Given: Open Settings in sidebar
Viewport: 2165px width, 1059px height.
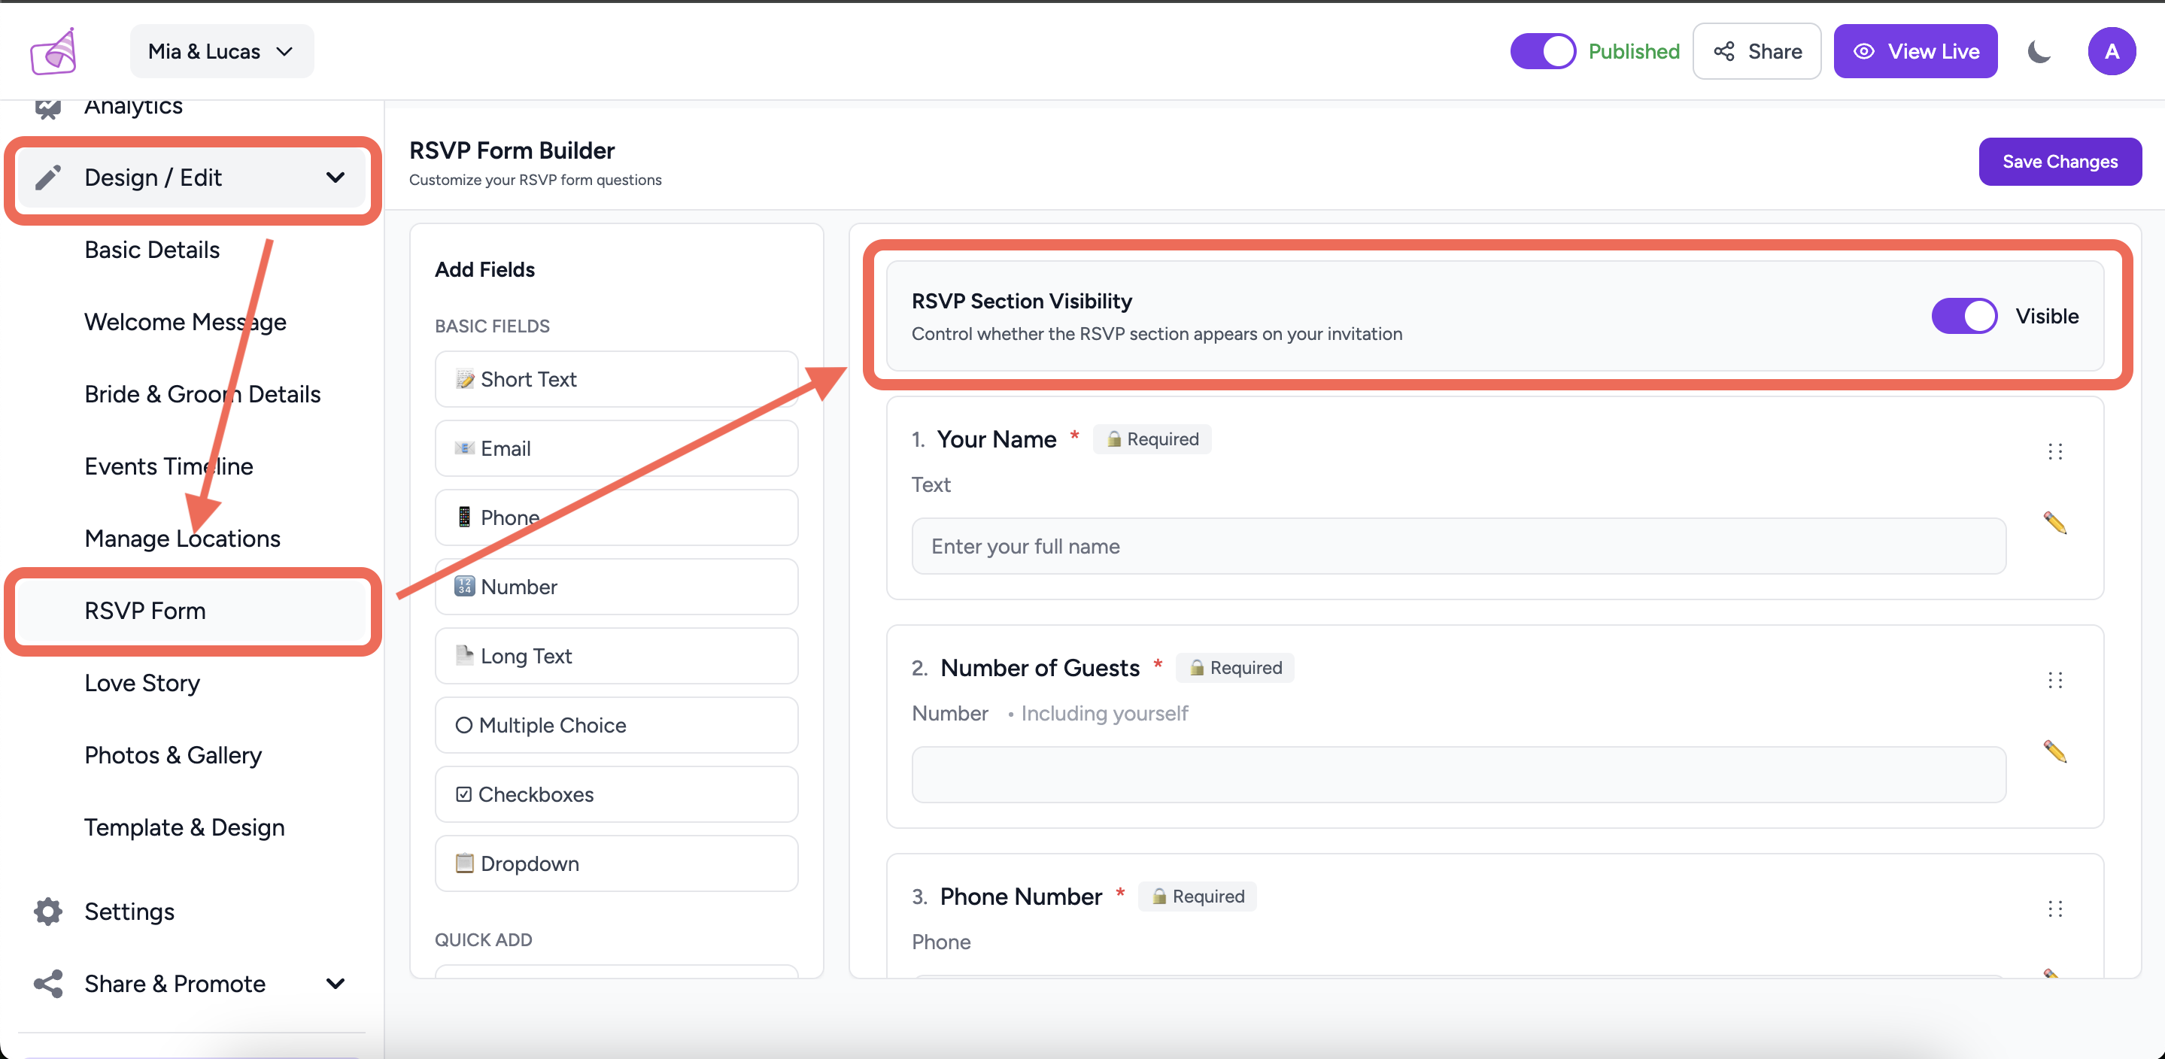Looking at the screenshot, I should pyautogui.click(x=129, y=912).
